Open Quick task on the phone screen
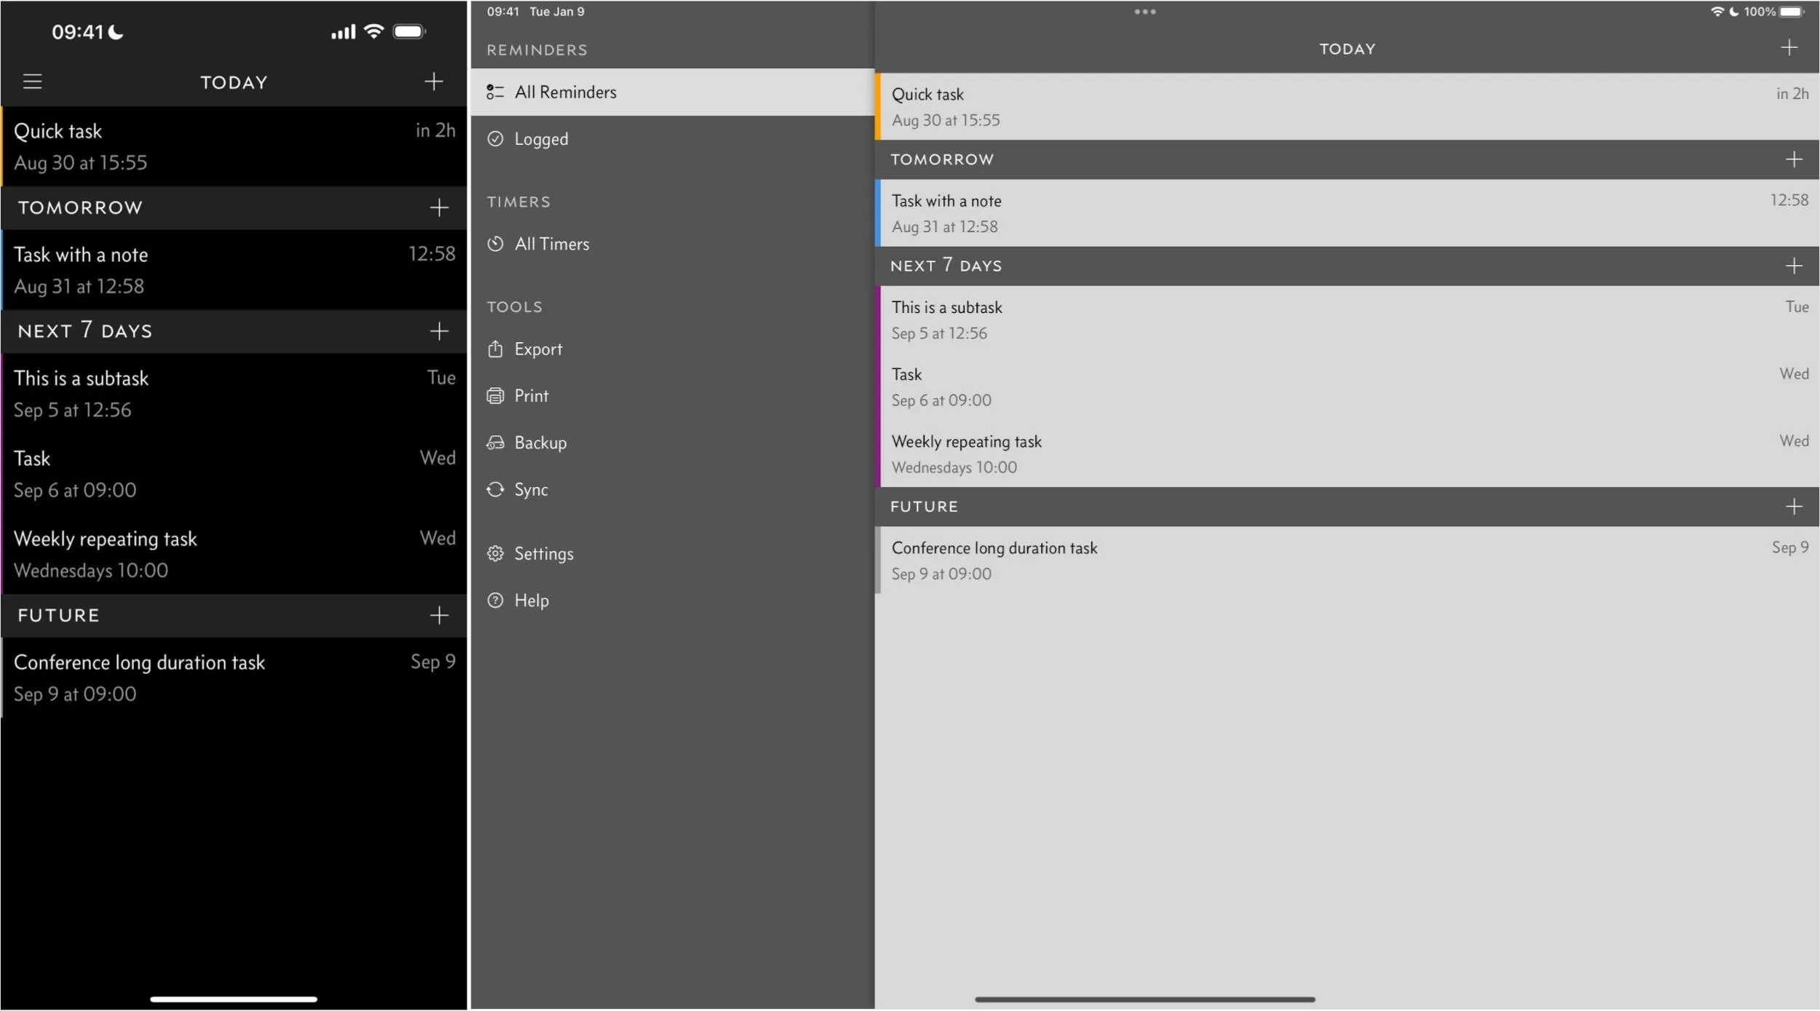This screenshot has width=1820, height=1011. [x=234, y=146]
